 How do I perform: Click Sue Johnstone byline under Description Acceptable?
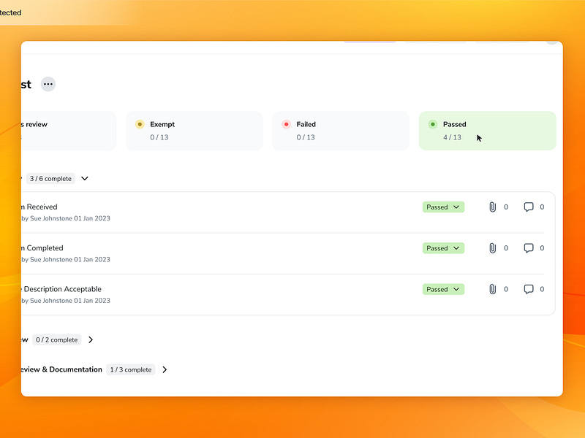(66, 301)
